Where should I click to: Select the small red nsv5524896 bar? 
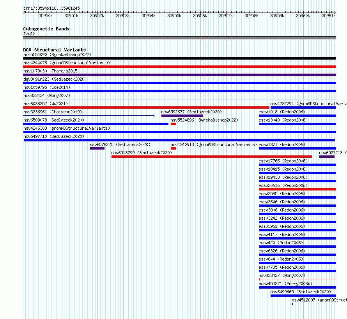coord(173,124)
